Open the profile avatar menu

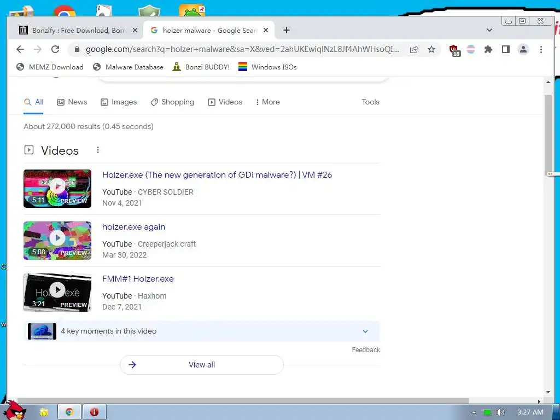(x=523, y=49)
